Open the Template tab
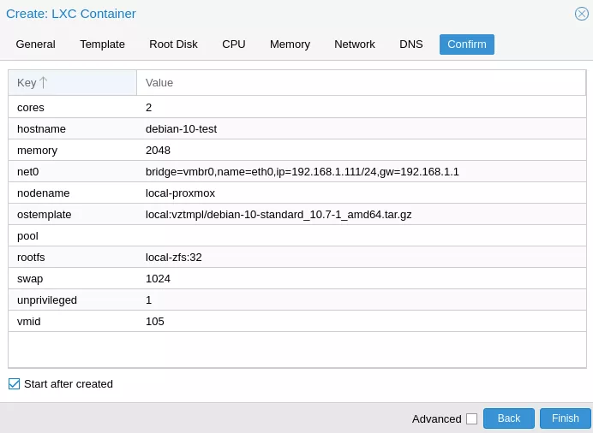This screenshot has width=593, height=433. 102,44
